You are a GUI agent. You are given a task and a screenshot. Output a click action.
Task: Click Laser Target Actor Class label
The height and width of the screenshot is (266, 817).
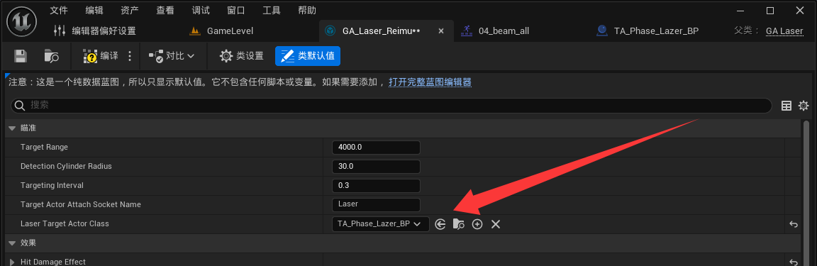tap(65, 223)
